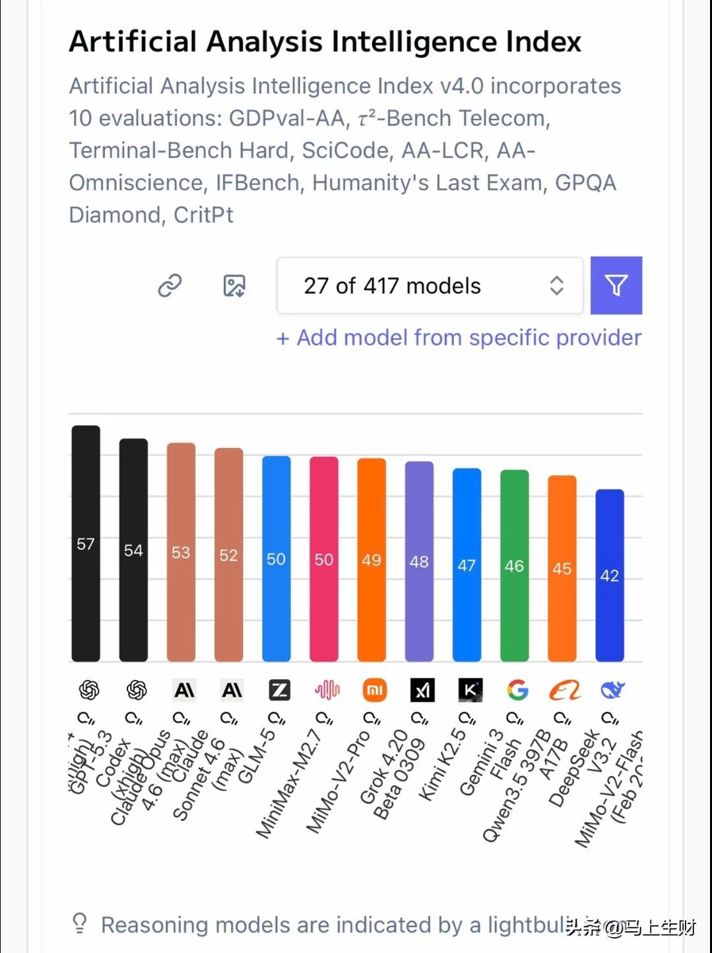Viewport: 712px width, 953px height.
Task: Click the Alibaba logo for Qwen3.5
Action: point(565,690)
